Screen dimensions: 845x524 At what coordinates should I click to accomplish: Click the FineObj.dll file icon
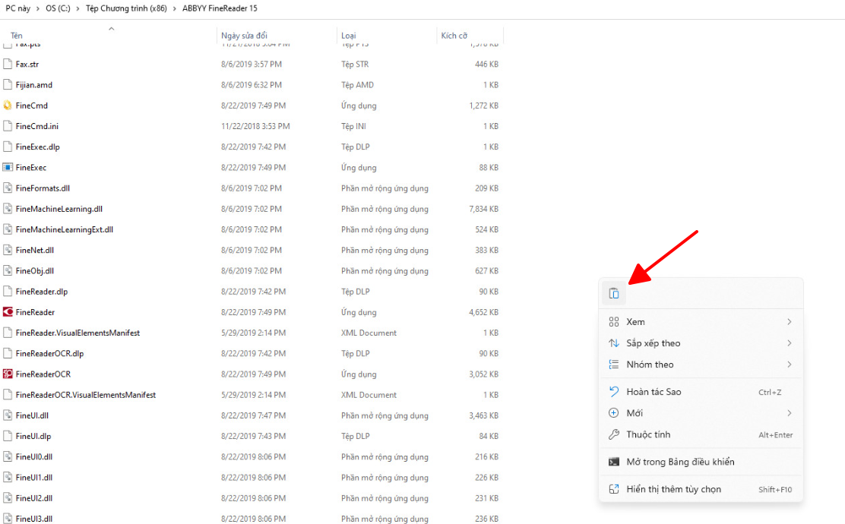click(8, 270)
